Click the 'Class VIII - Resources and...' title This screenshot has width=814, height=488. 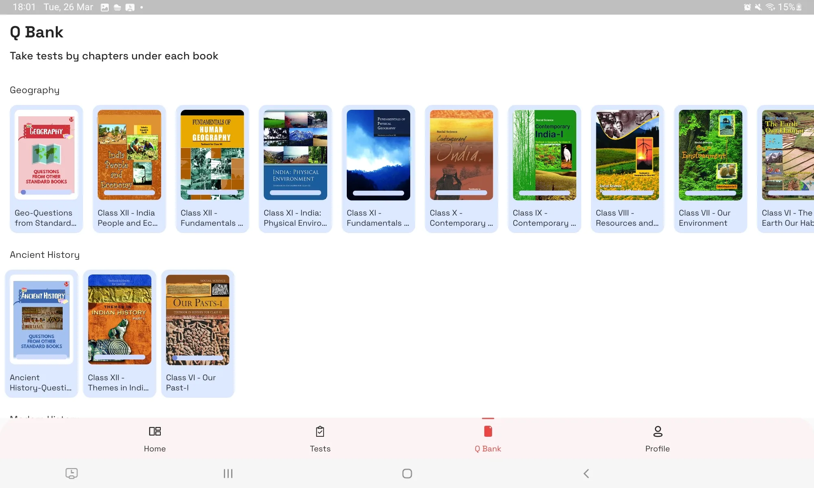tap(627, 218)
